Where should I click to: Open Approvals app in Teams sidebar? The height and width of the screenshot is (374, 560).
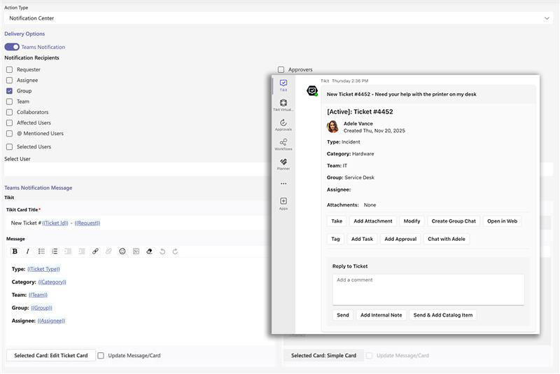[x=283, y=125]
